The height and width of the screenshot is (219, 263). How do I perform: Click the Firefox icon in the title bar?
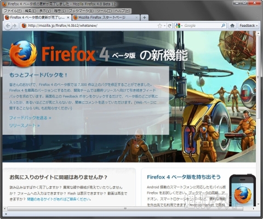coord(5,4)
